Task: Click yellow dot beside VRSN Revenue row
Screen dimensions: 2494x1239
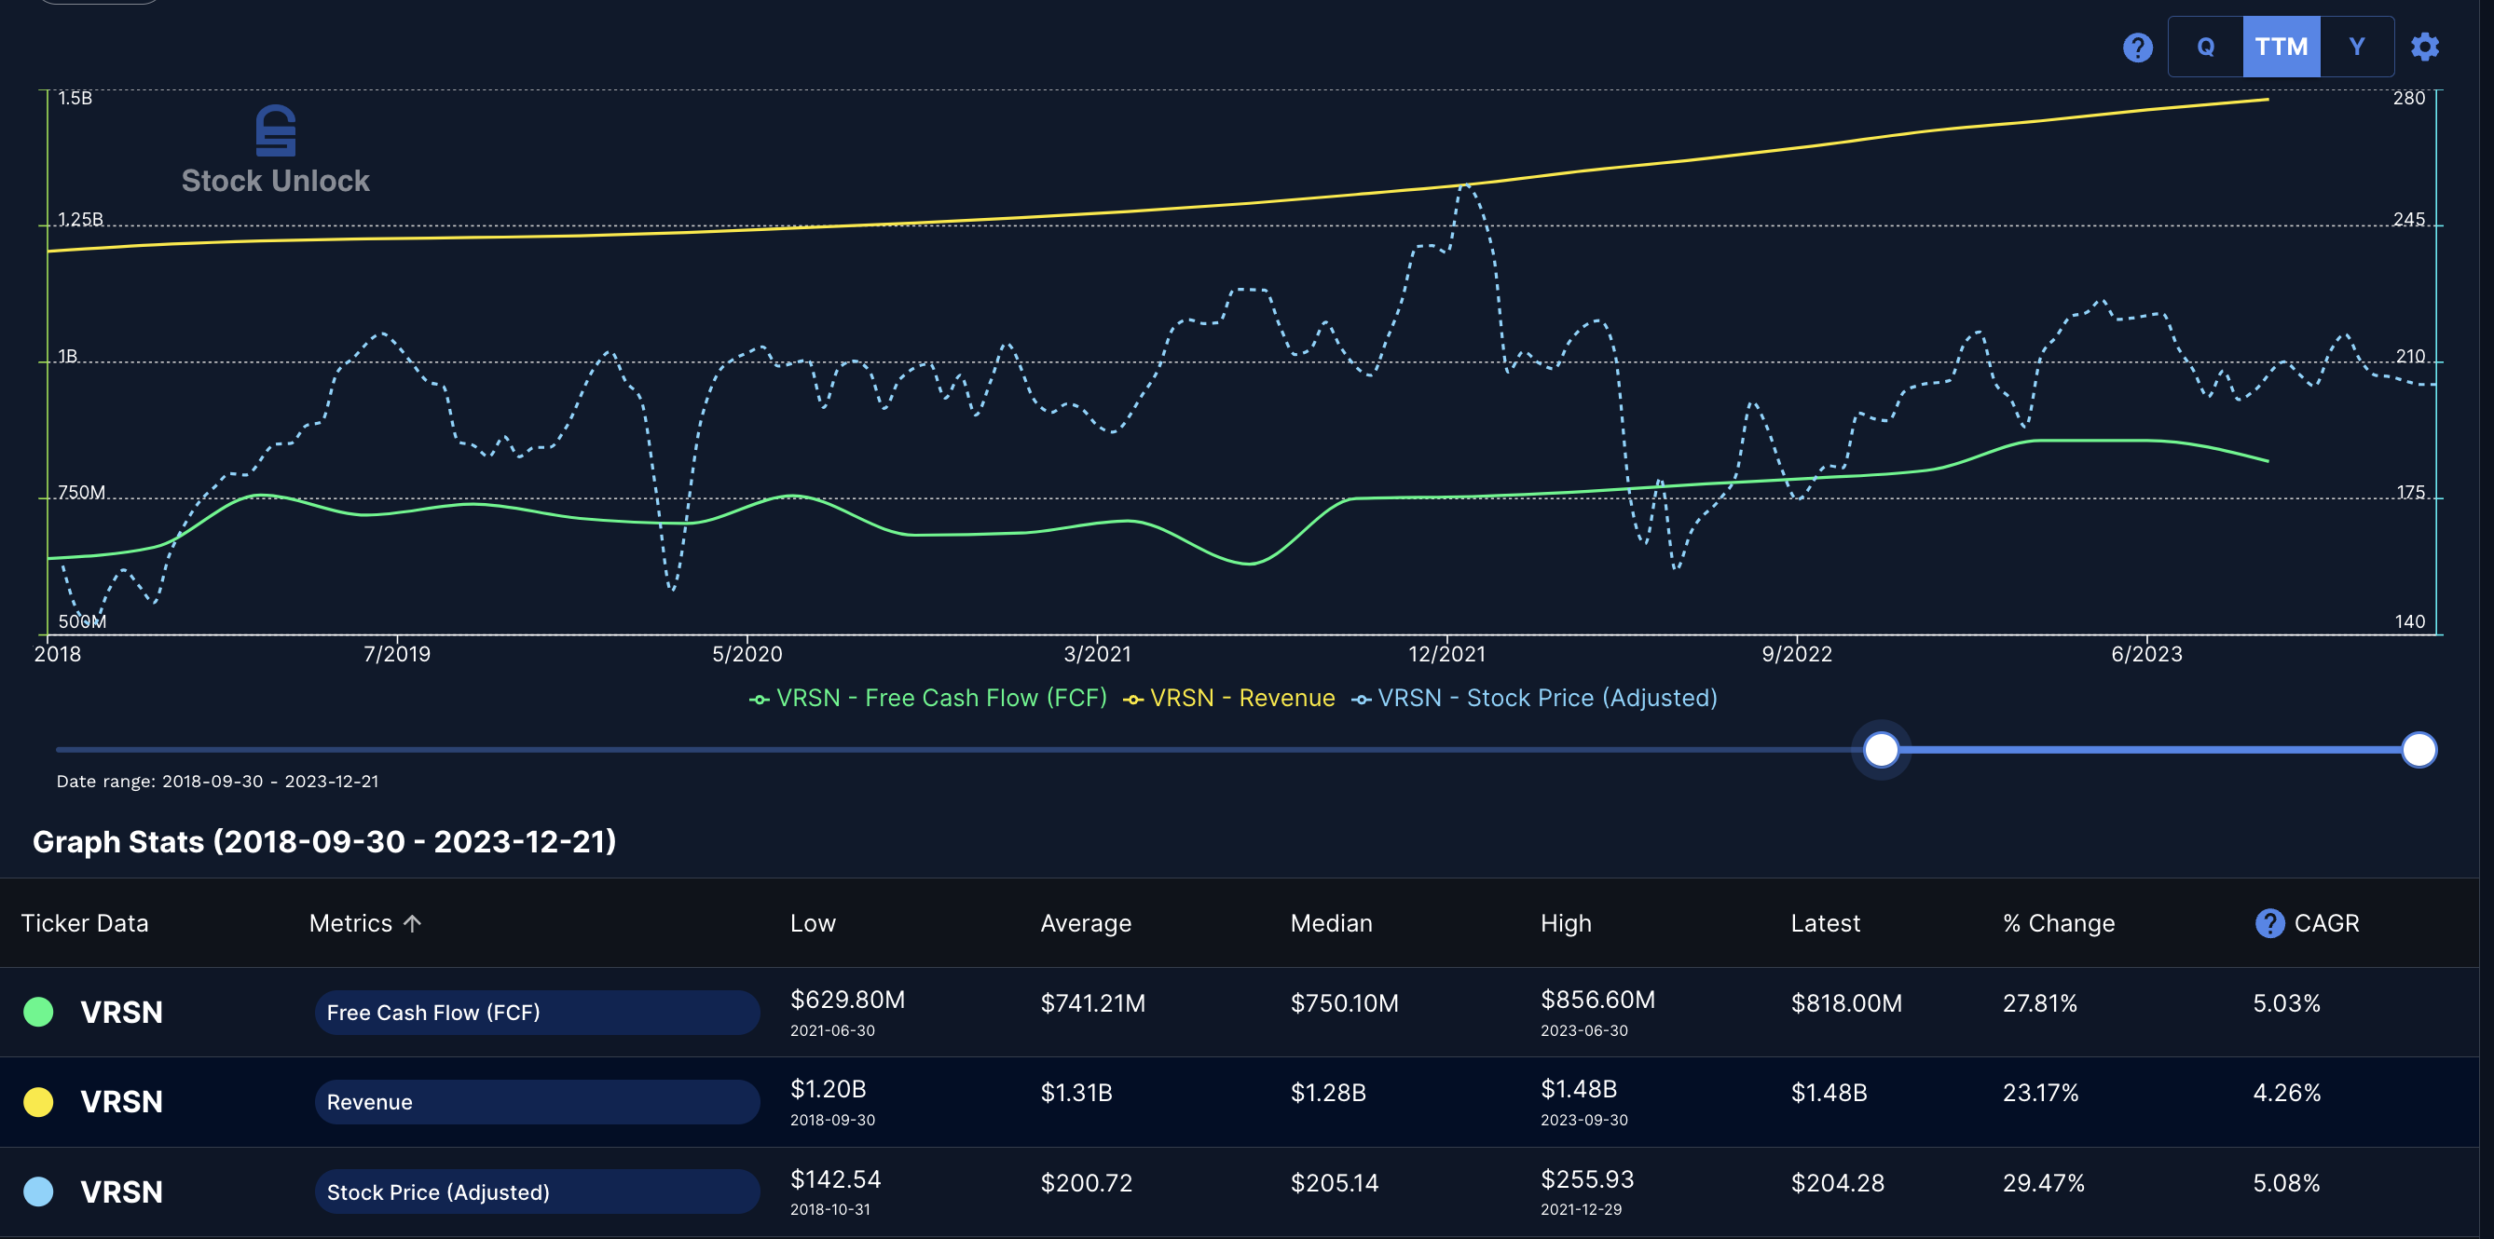Action: click(x=39, y=1101)
